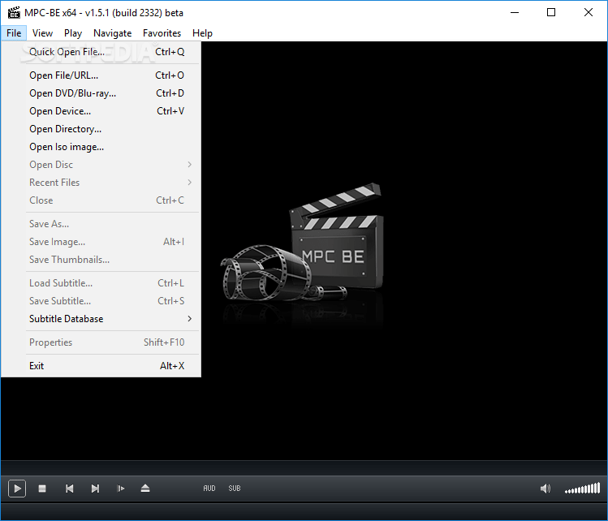Maximize the MPC-BE window
The height and width of the screenshot is (521, 608).
tap(551, 13)
